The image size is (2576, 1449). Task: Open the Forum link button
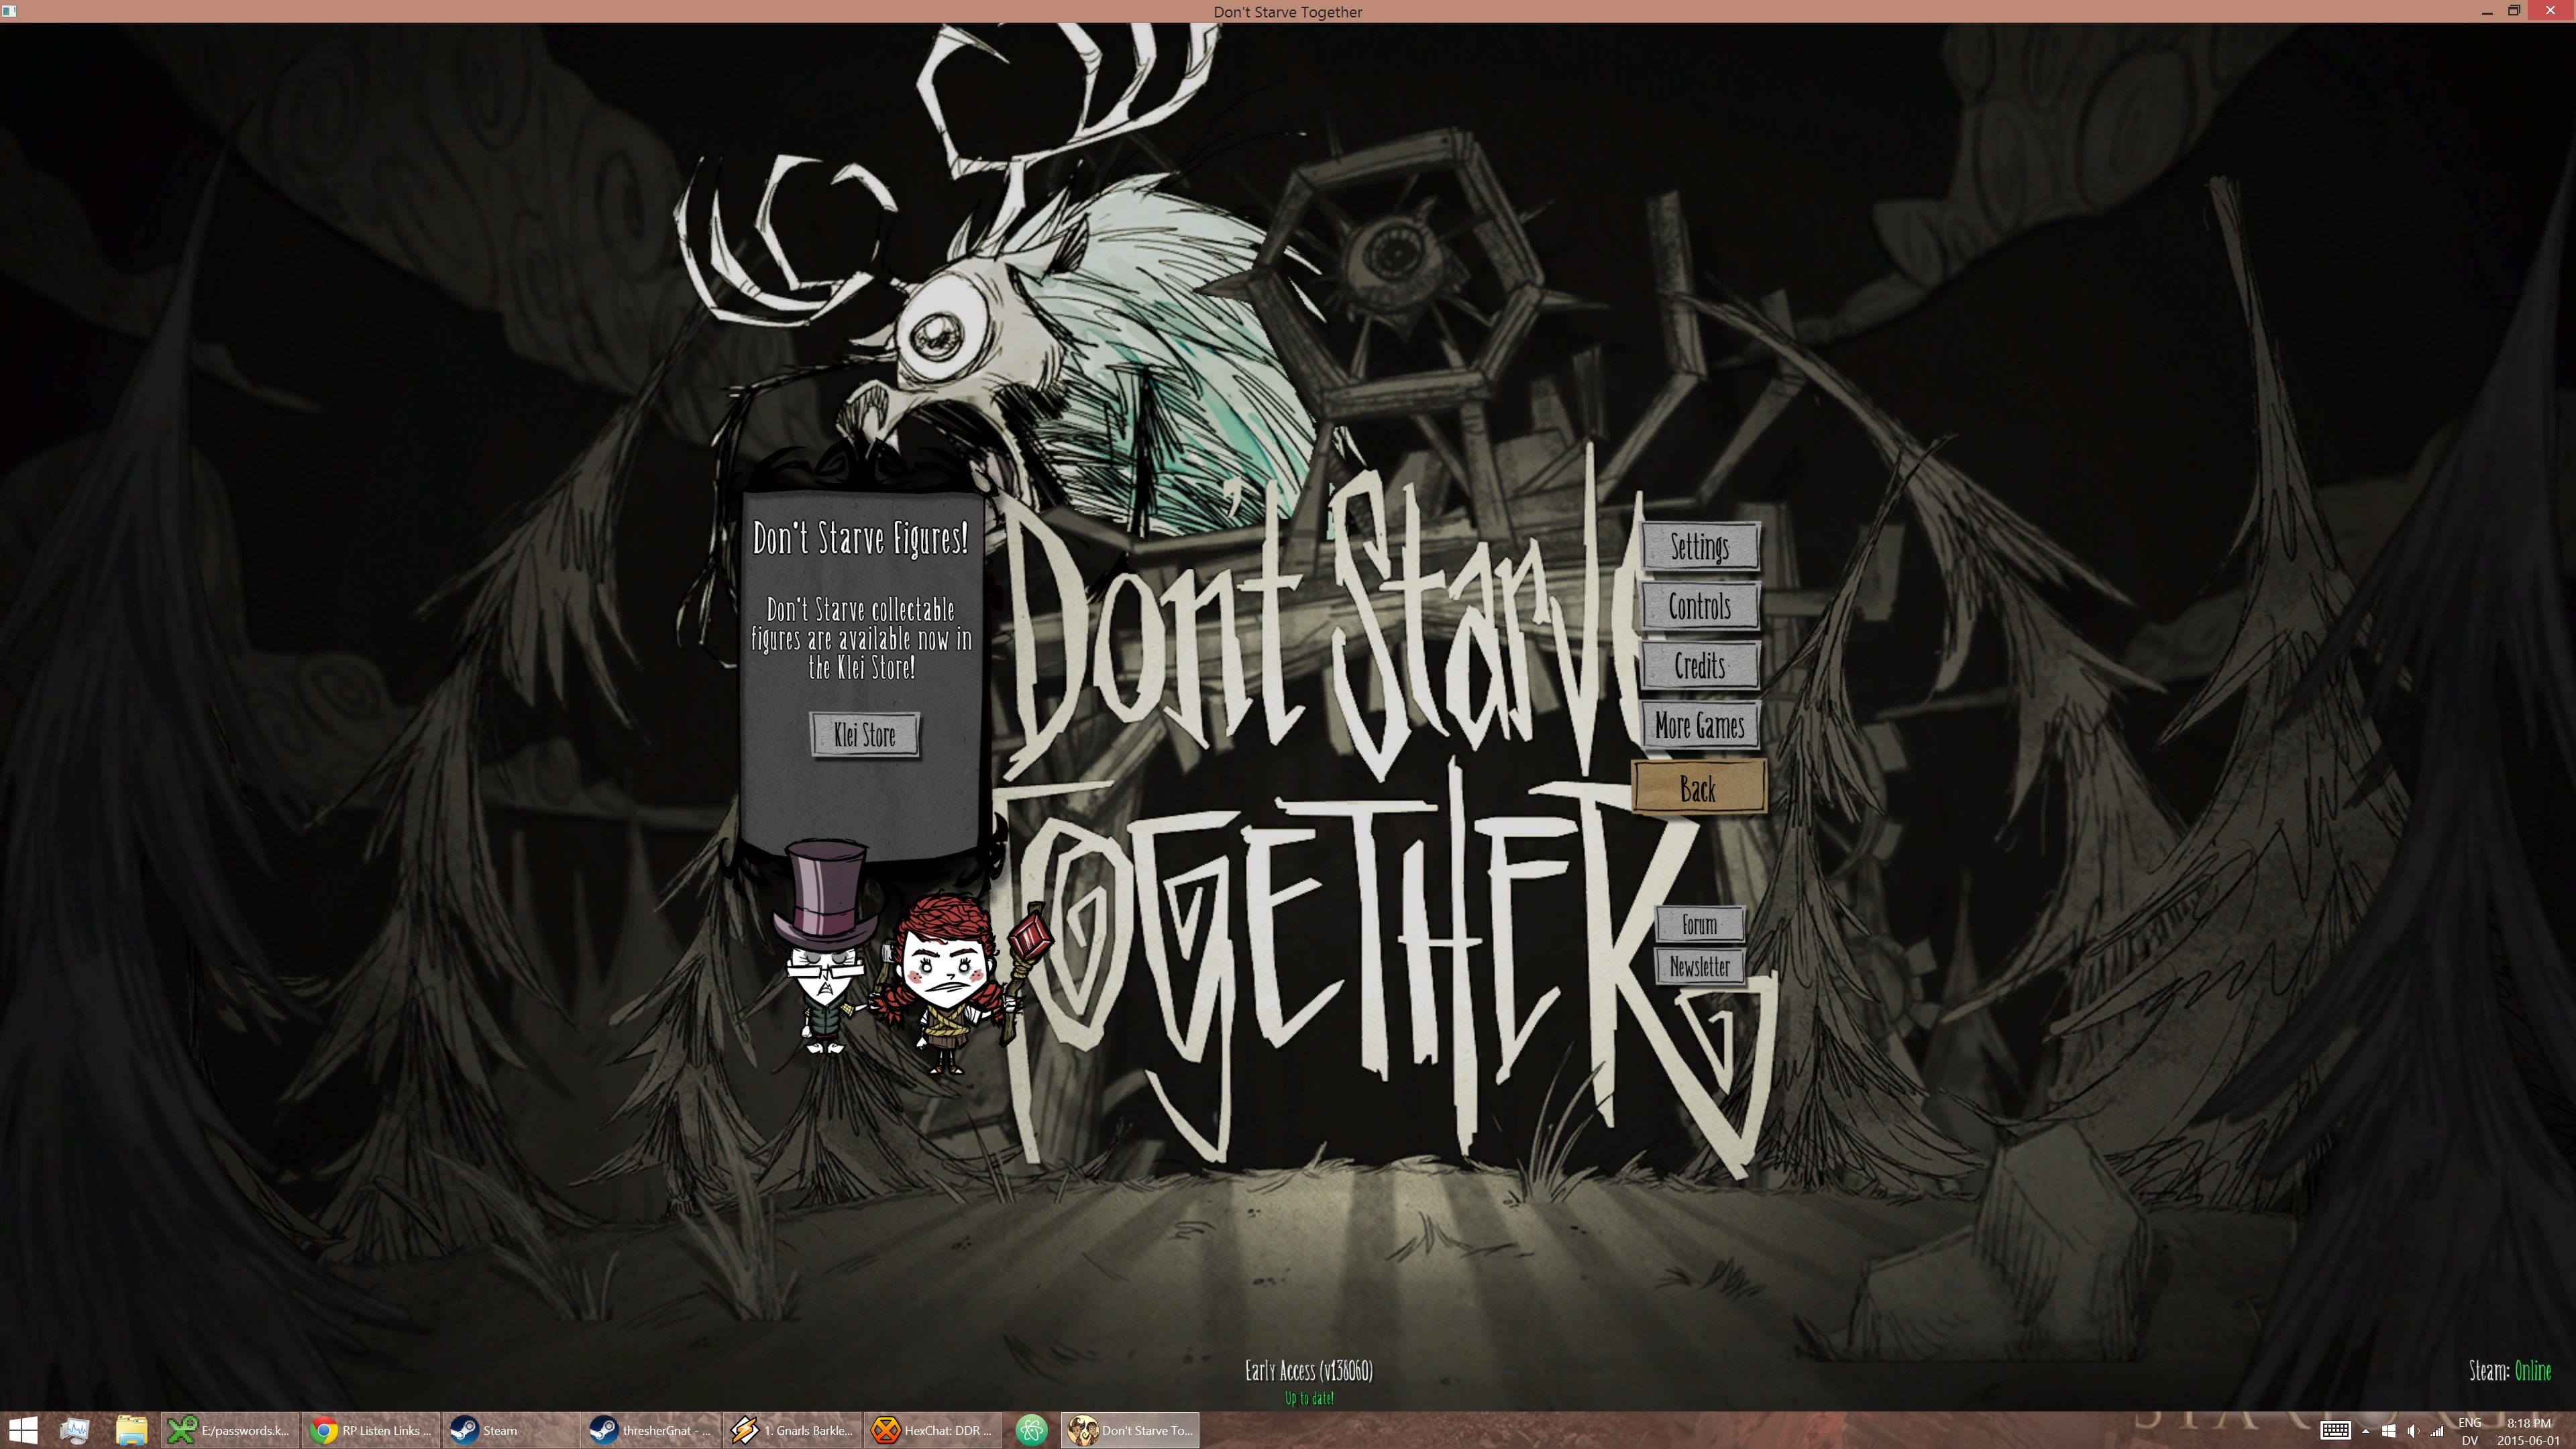[1699, 924]
